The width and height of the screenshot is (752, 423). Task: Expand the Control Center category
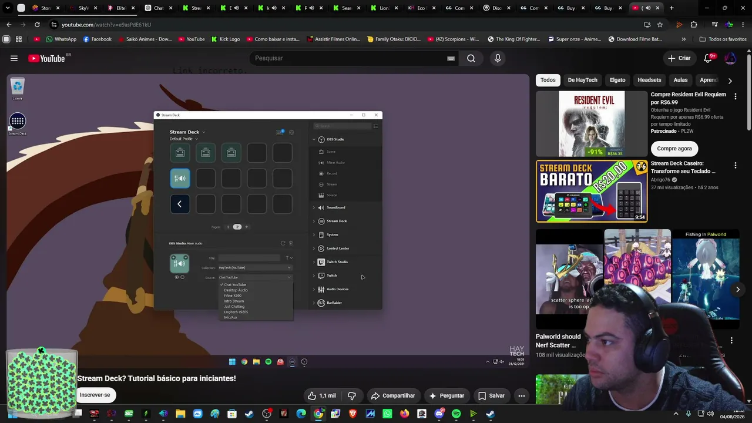314,249
